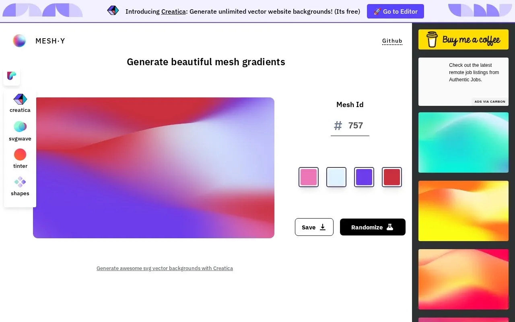Click the hash symbol beside the mesh ID
Image resolution: width=515 pixels, height=322 pixels.
(x=338, y=126)
